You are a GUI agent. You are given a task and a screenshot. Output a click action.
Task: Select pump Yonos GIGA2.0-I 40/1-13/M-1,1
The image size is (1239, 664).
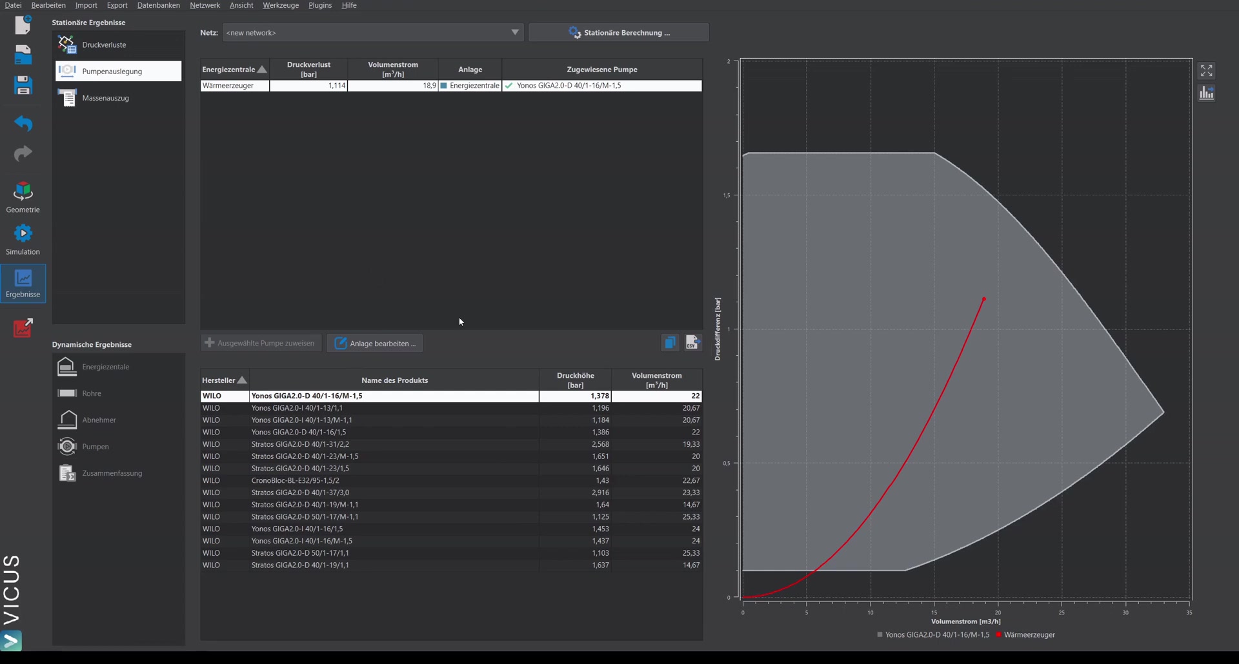pyautogui.click(x=451, y=420)
